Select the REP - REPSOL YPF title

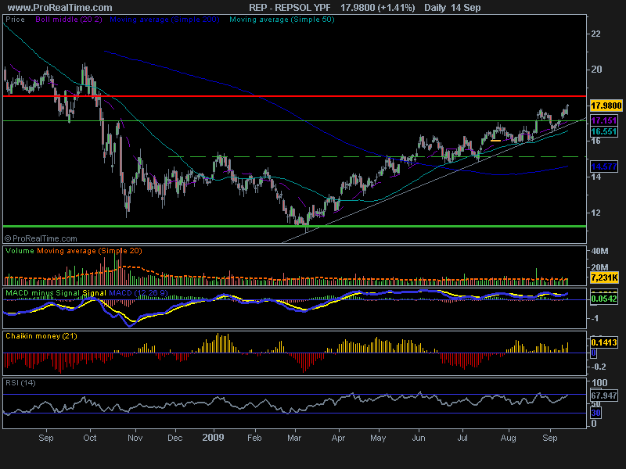click(x=290, y=8)
